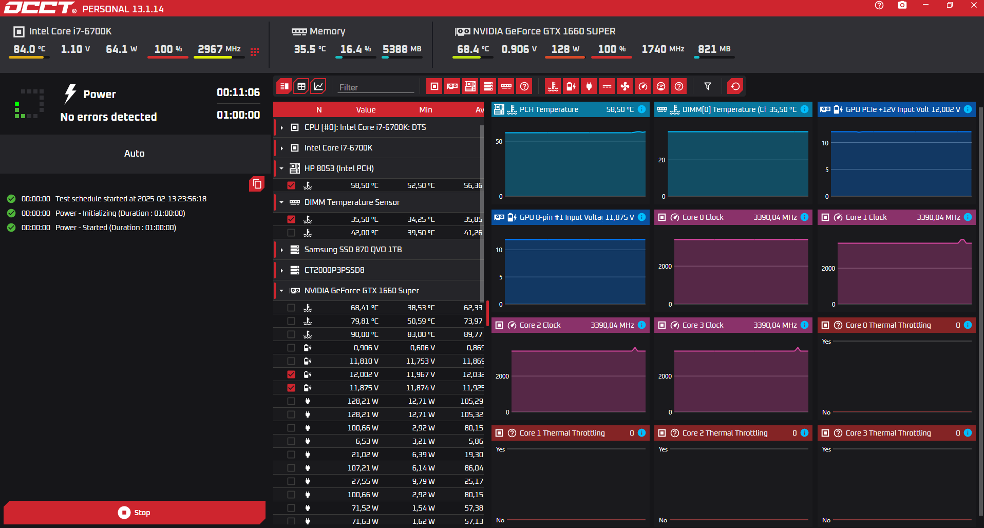This screenshot has width=984, height=528.
Task: Open help from the title bar
Action: pyautogui.click(x=879, y=5)
